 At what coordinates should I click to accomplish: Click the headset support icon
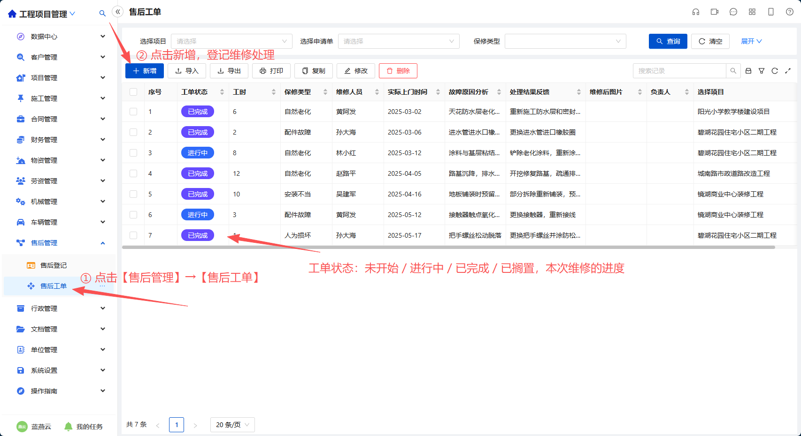coord(696,12)
